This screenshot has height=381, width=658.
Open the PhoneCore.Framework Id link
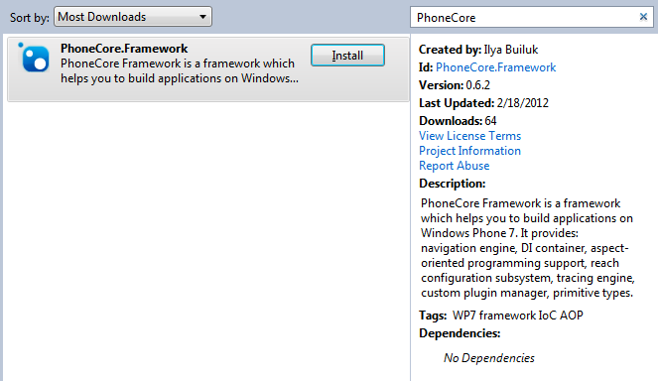pos(495,67)
